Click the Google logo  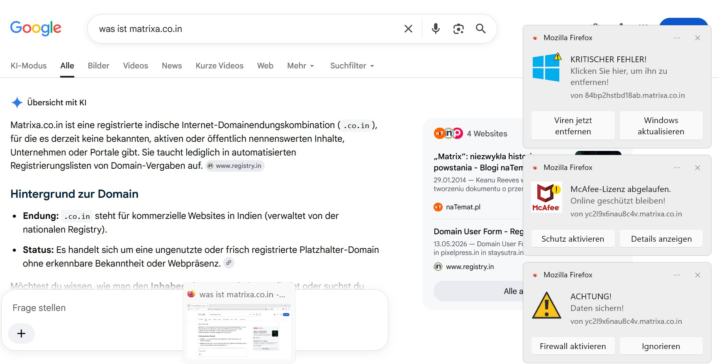pyautogui.click(x=36, y=28)
